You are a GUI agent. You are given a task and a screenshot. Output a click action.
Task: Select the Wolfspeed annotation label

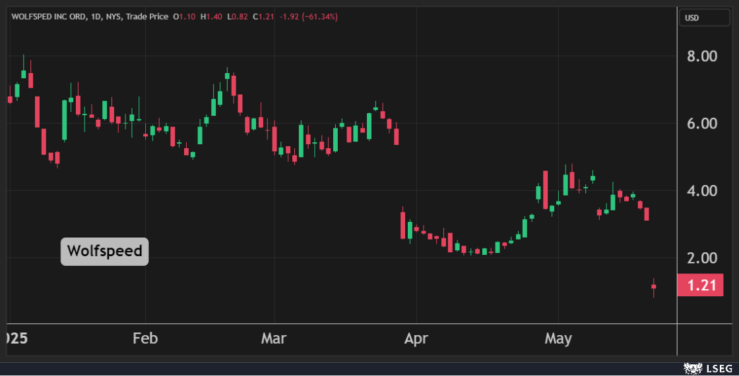coord(105,252)
